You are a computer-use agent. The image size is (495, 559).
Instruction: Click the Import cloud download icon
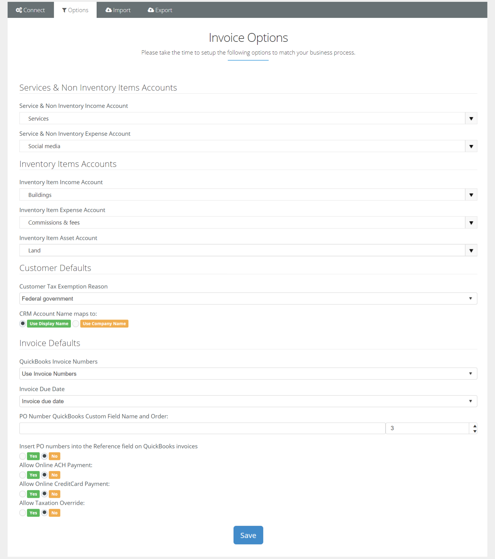click(x=108, y=10)
